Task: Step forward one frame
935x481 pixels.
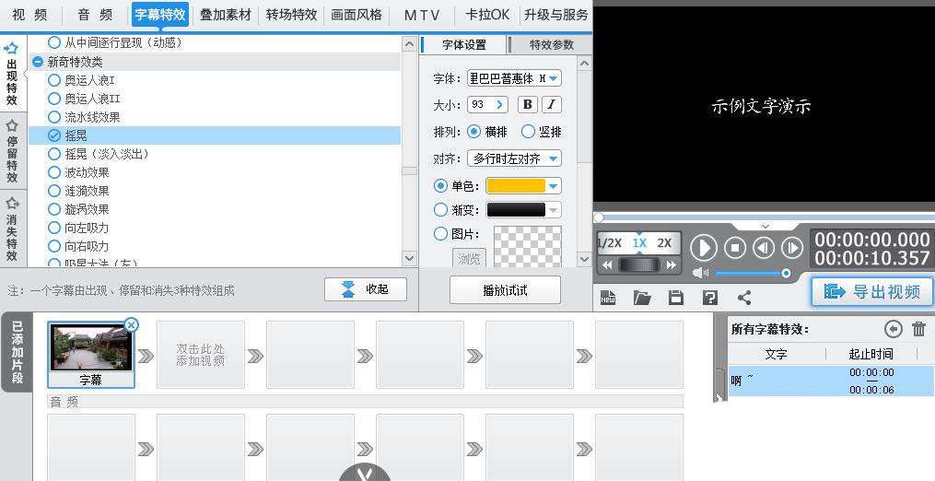Action: click(792, 247)
